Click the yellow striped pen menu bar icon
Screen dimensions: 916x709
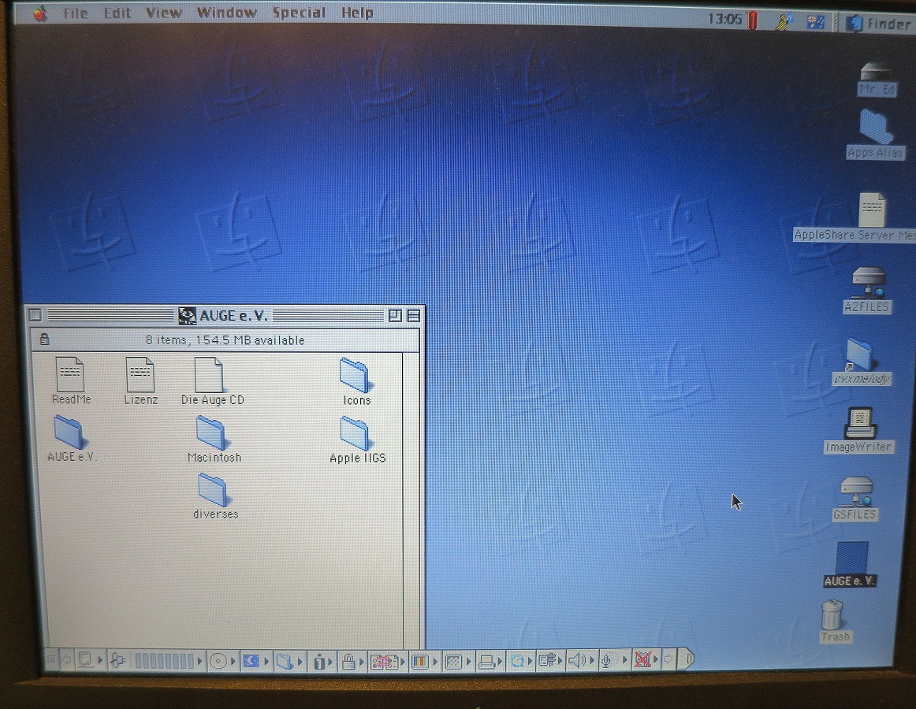coord(784,22)
